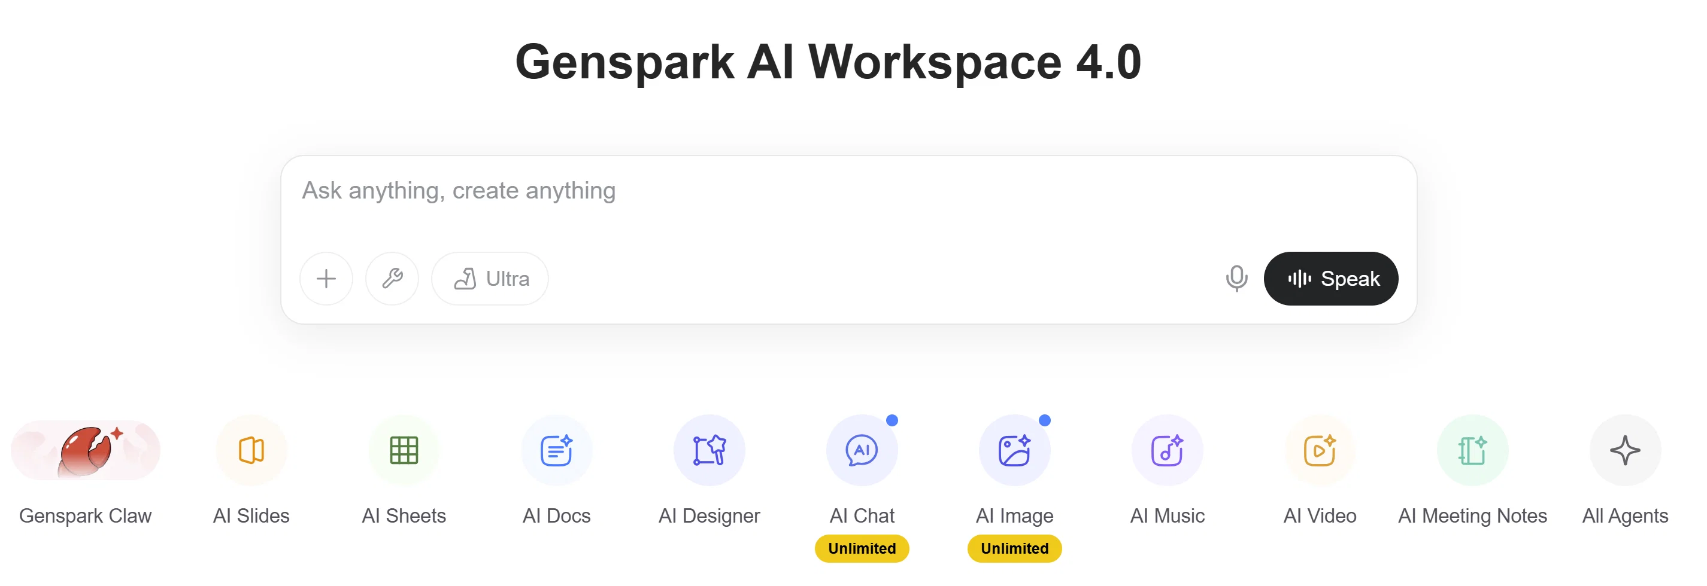Click the 'All Agents' label text

1625,516
